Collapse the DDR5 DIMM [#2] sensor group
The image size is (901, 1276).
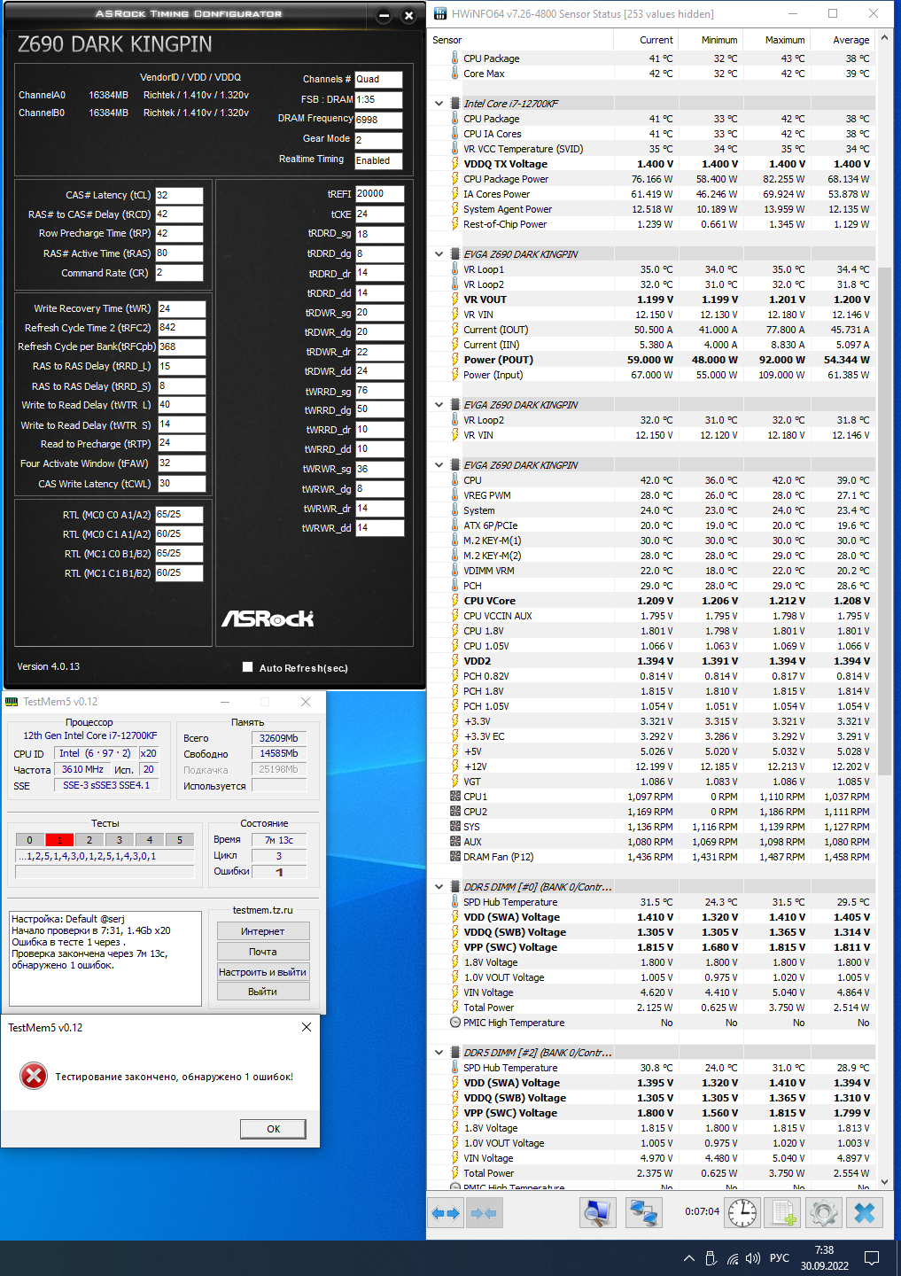click(439, 1053)
